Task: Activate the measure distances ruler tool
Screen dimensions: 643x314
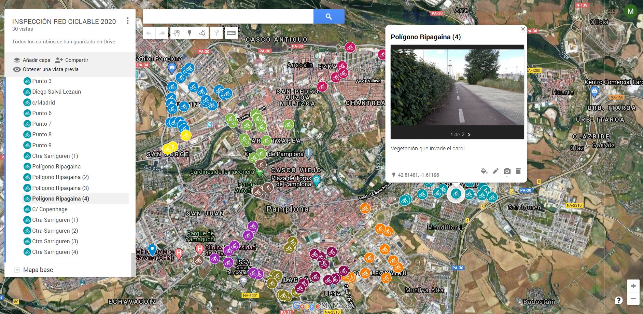Action: point(232,33)
